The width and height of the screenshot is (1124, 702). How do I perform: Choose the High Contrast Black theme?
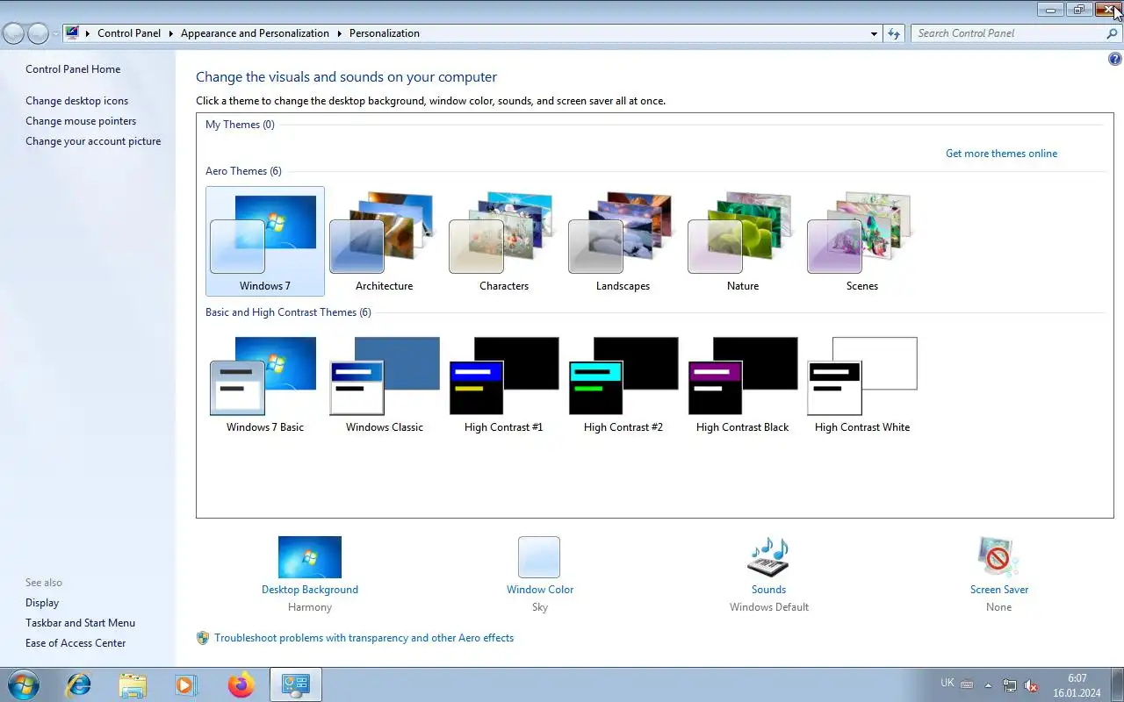[x=743, y=384]
